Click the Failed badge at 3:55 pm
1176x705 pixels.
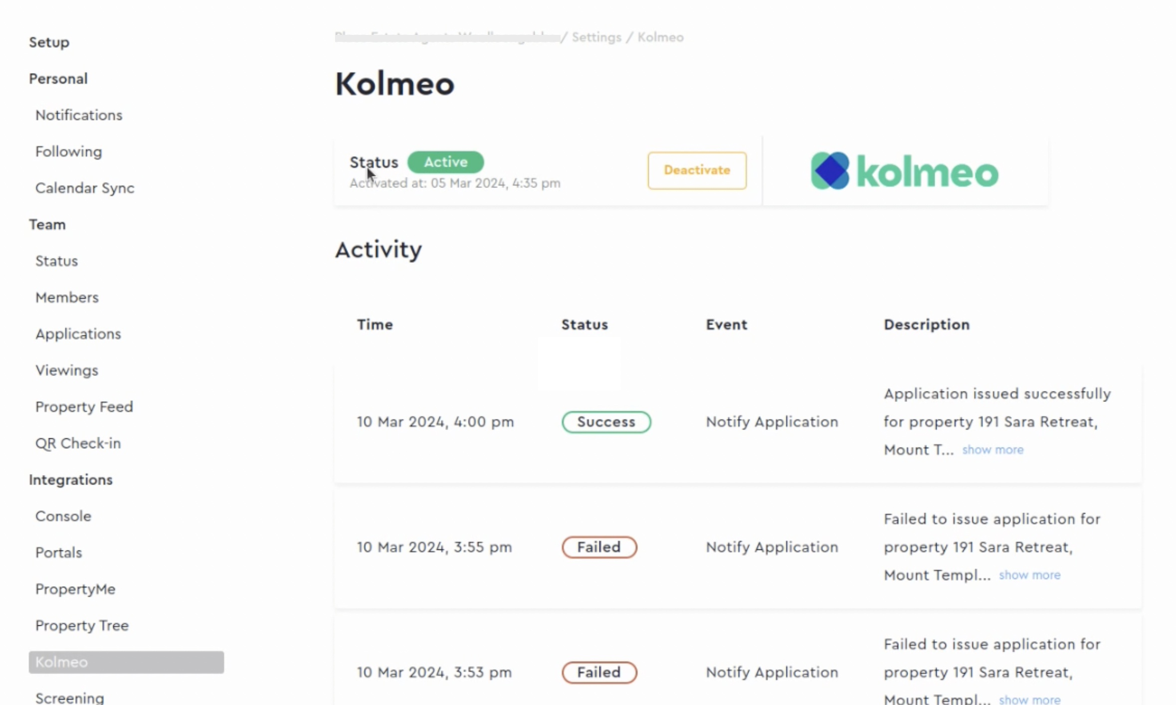(x=599, y=547)
